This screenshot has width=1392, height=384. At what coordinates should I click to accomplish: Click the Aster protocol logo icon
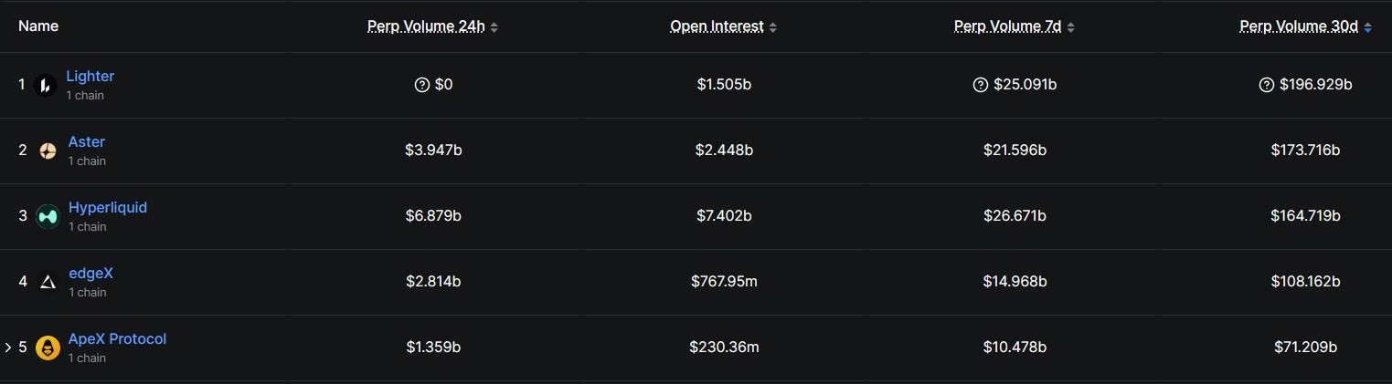(48, 150)
